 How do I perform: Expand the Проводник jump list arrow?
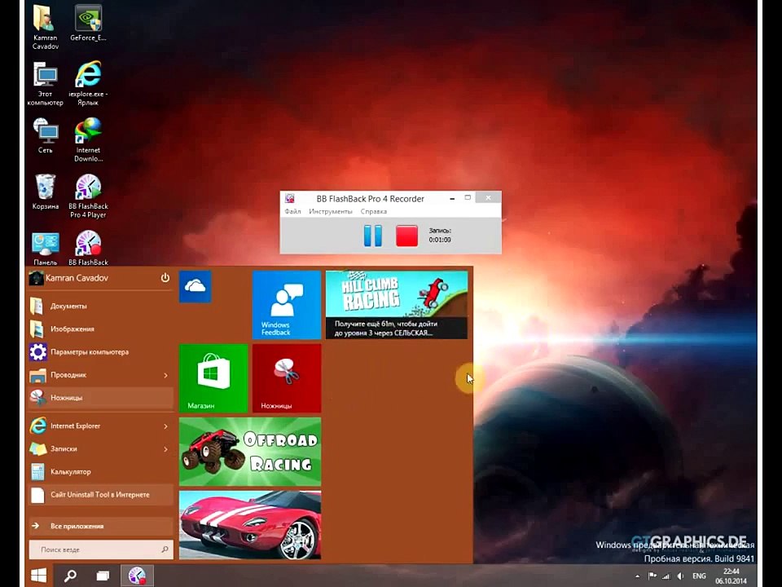pos(165,375)
